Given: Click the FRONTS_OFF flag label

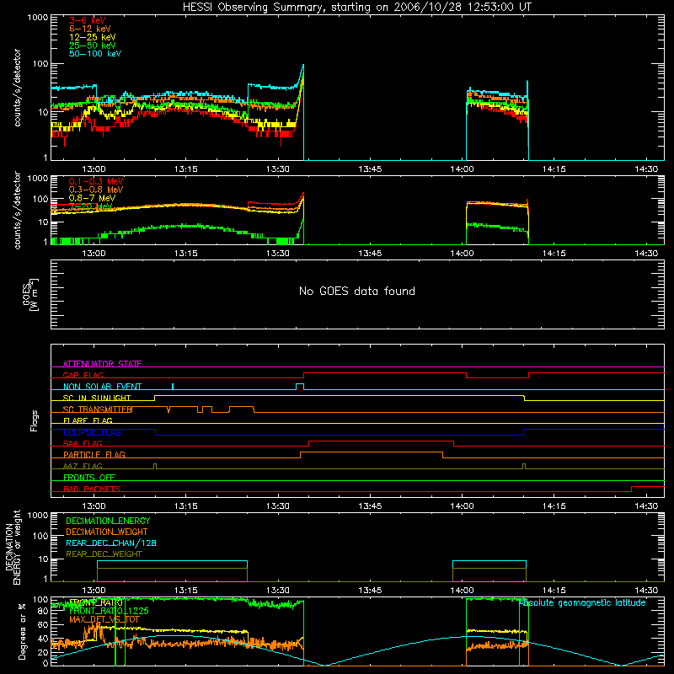Looking at the screenshot, I should tap(89, 477).
